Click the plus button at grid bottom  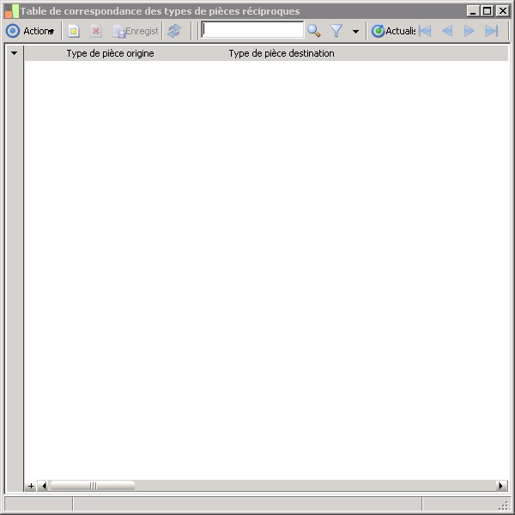[x=31, y=486]
